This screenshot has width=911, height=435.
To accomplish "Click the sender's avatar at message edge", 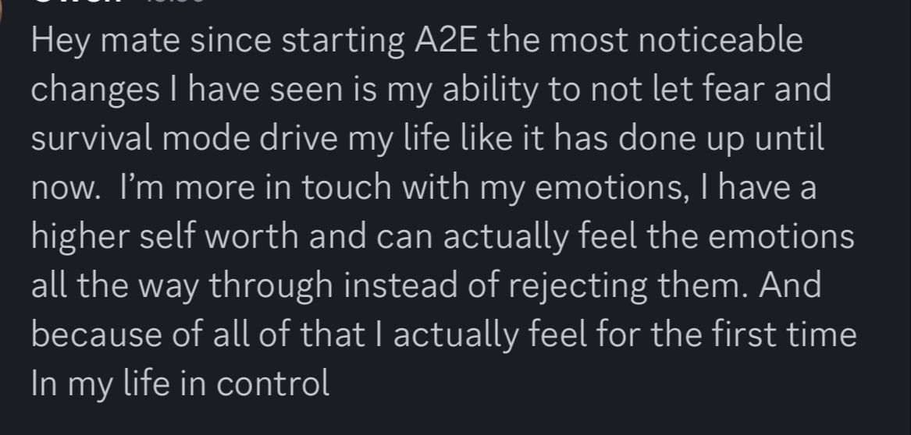I will [x=2, y=12].
